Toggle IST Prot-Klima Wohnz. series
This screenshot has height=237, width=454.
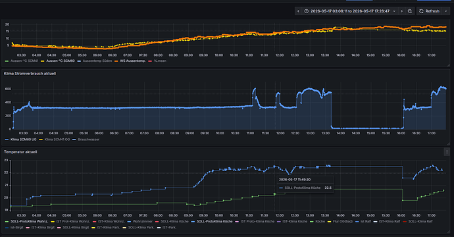point(73,221)
